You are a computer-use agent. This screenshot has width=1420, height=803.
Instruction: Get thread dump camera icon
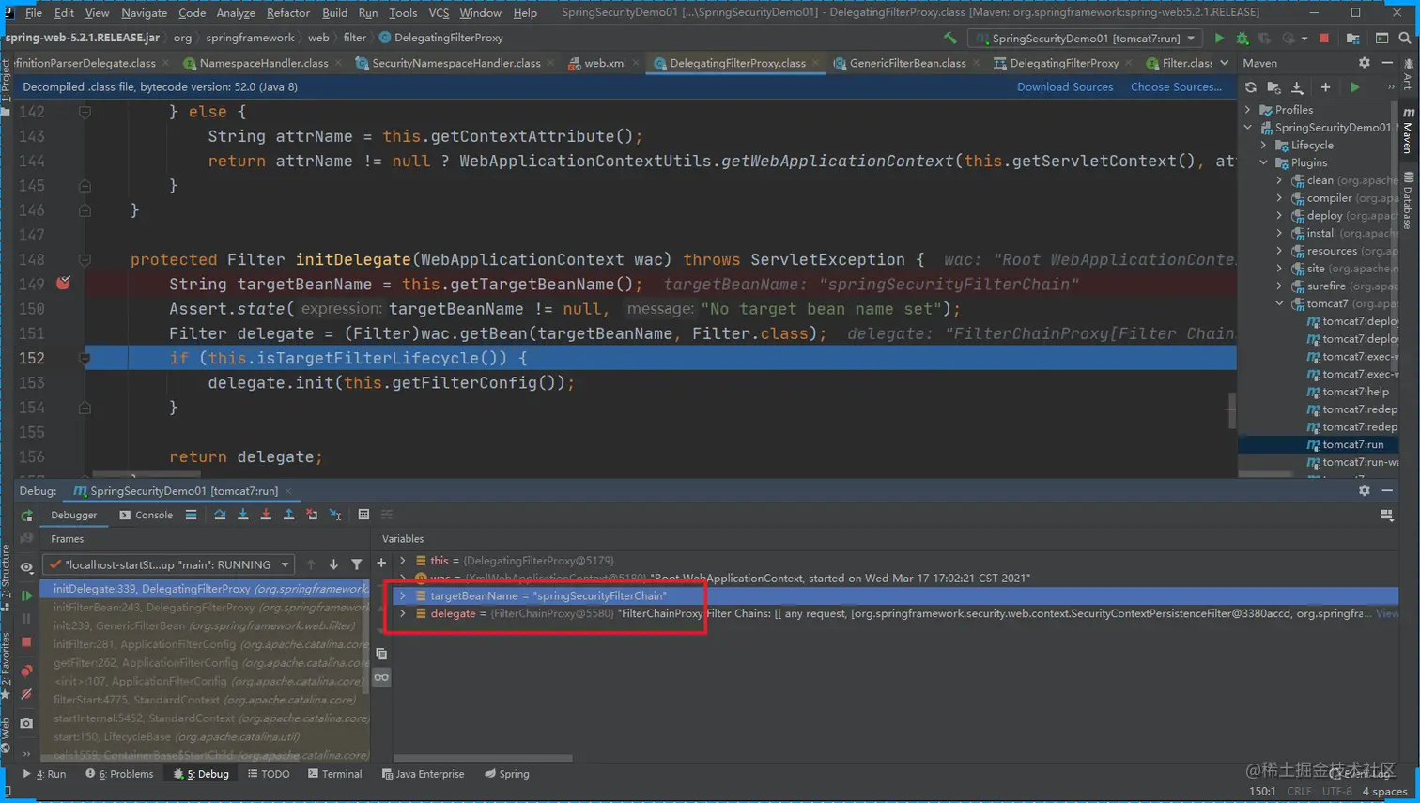click(26, 723)
